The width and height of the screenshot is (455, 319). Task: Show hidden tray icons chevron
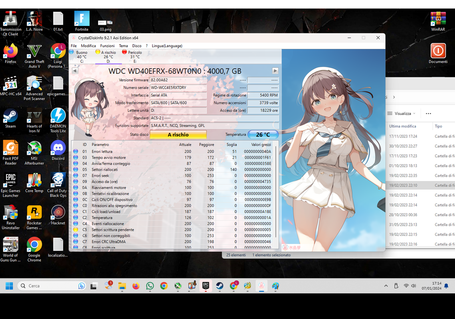tap(386, 286)
